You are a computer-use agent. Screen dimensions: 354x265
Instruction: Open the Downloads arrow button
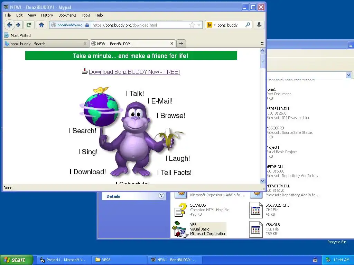coord(259,25)
